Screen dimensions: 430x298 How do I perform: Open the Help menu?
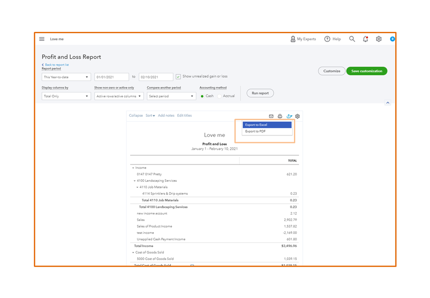pos(332,39)
